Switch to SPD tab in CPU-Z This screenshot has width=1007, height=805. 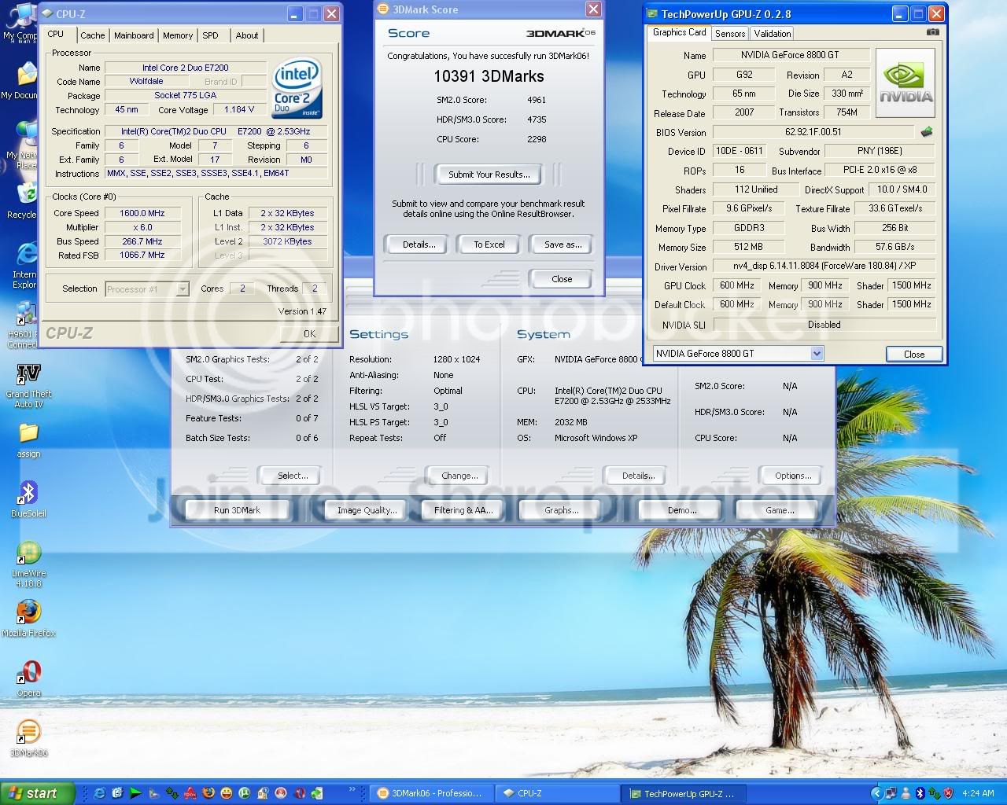210,35
